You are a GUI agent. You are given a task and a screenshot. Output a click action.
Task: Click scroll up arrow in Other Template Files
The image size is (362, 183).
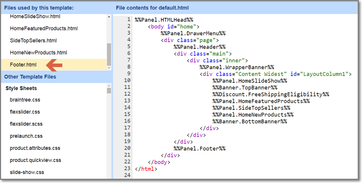(x=109, y=86)
